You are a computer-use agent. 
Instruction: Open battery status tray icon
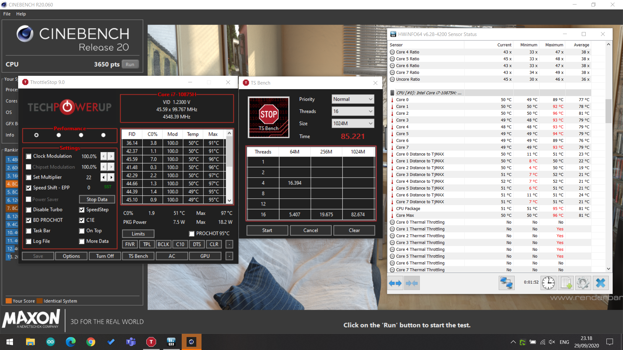[532, 342]
